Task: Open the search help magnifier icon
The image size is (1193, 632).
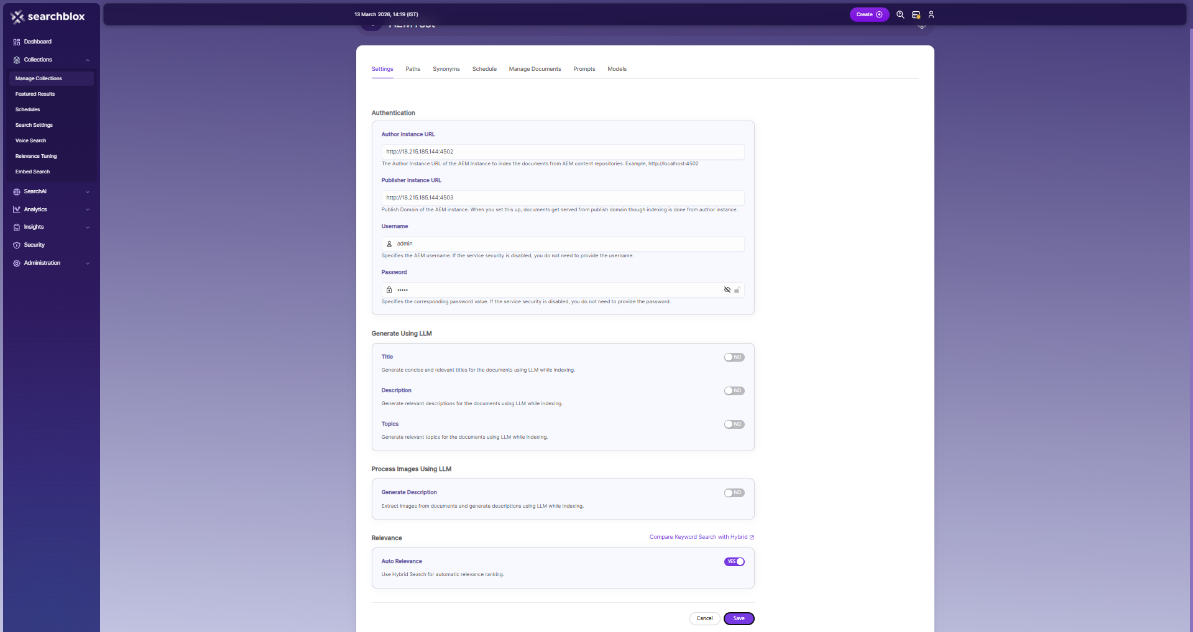Action: click(900, 14)
